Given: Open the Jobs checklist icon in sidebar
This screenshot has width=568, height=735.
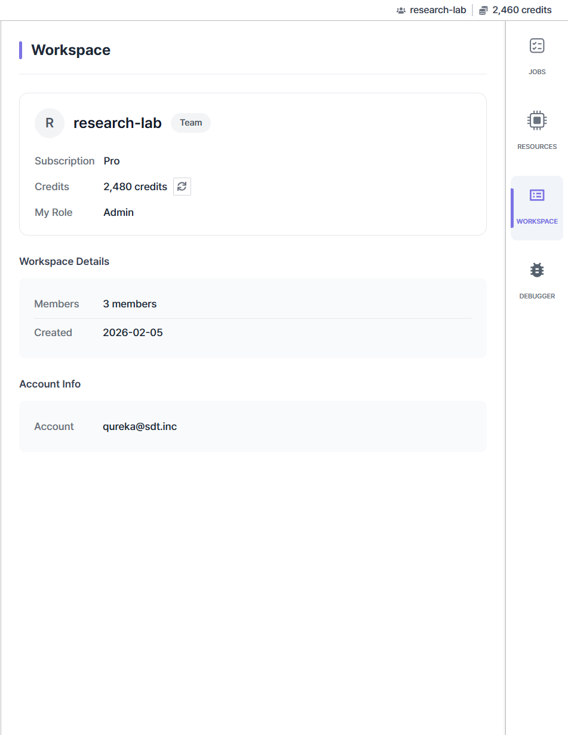Looking at the screenshot, I should click(537, 46).
